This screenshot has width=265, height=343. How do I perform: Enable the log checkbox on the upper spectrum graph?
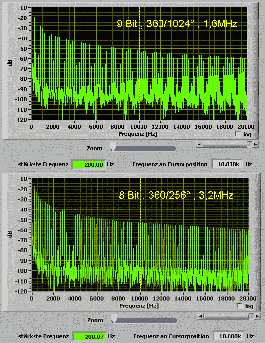click(x=237, y=134)
